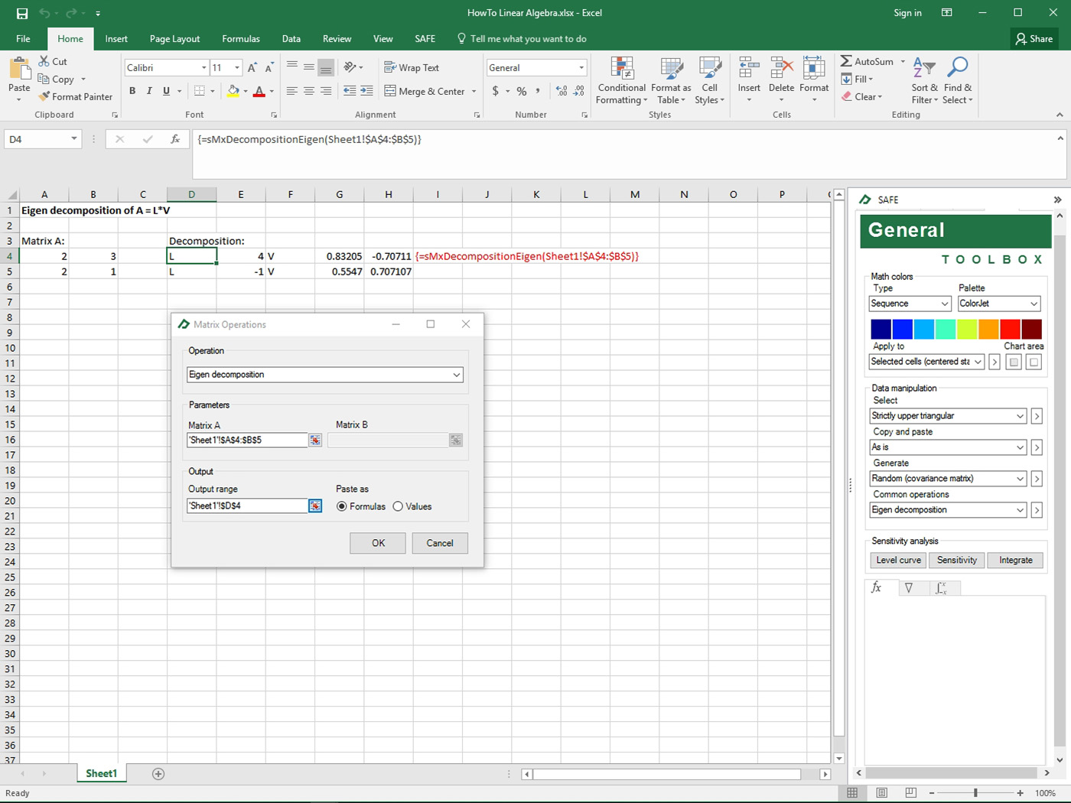Run the Common operations arrow button

click(1037, 510)
